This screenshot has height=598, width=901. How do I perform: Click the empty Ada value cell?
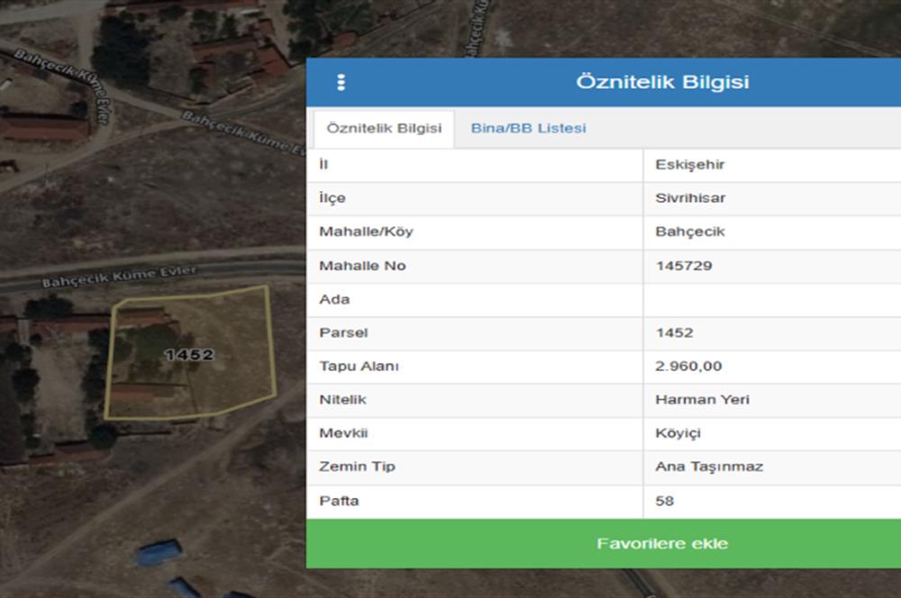[771, 299]
